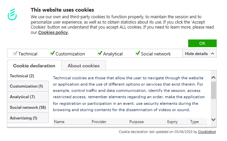Visit the Cookiebot link
The height and width of the screenshot is (141, 227).
click(207, 132)
